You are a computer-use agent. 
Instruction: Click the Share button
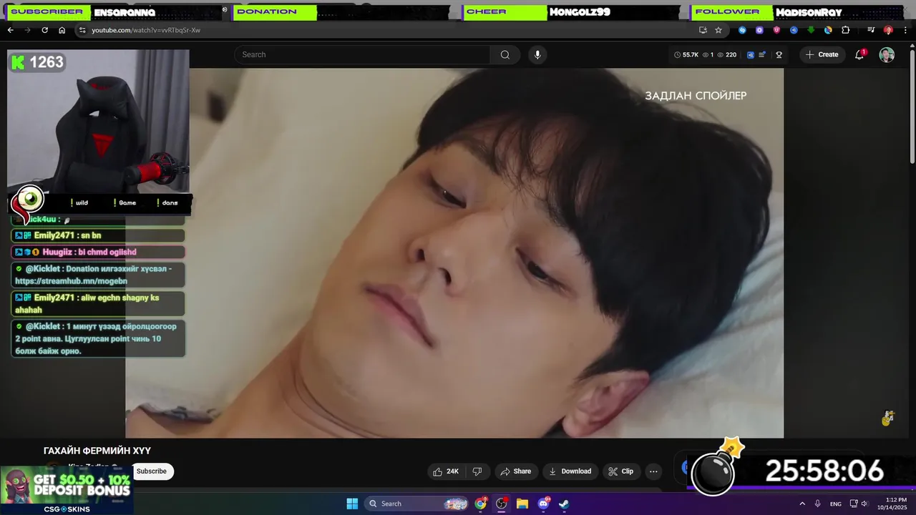[x=516, y=471]
